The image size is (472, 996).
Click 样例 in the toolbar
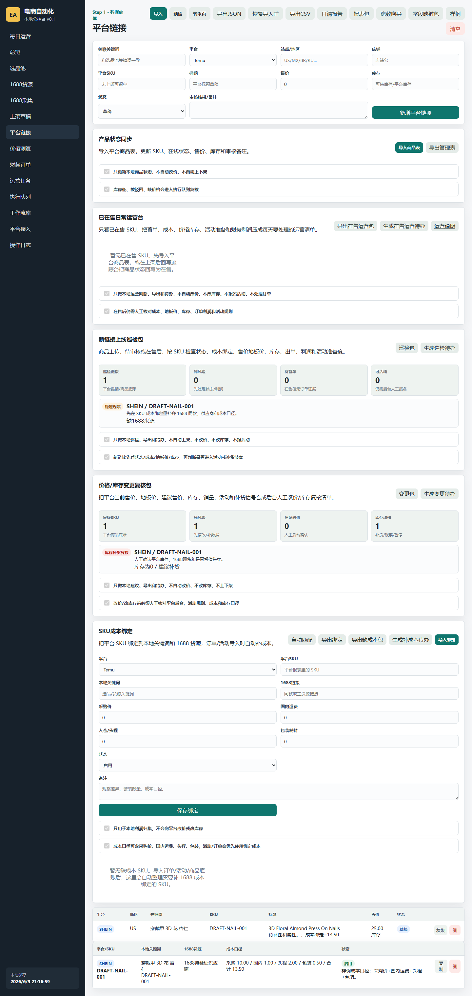coord(455,13)
